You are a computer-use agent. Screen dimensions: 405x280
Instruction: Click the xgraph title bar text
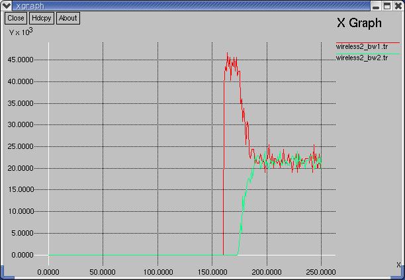pyautogui.click(x=30, y=6)
